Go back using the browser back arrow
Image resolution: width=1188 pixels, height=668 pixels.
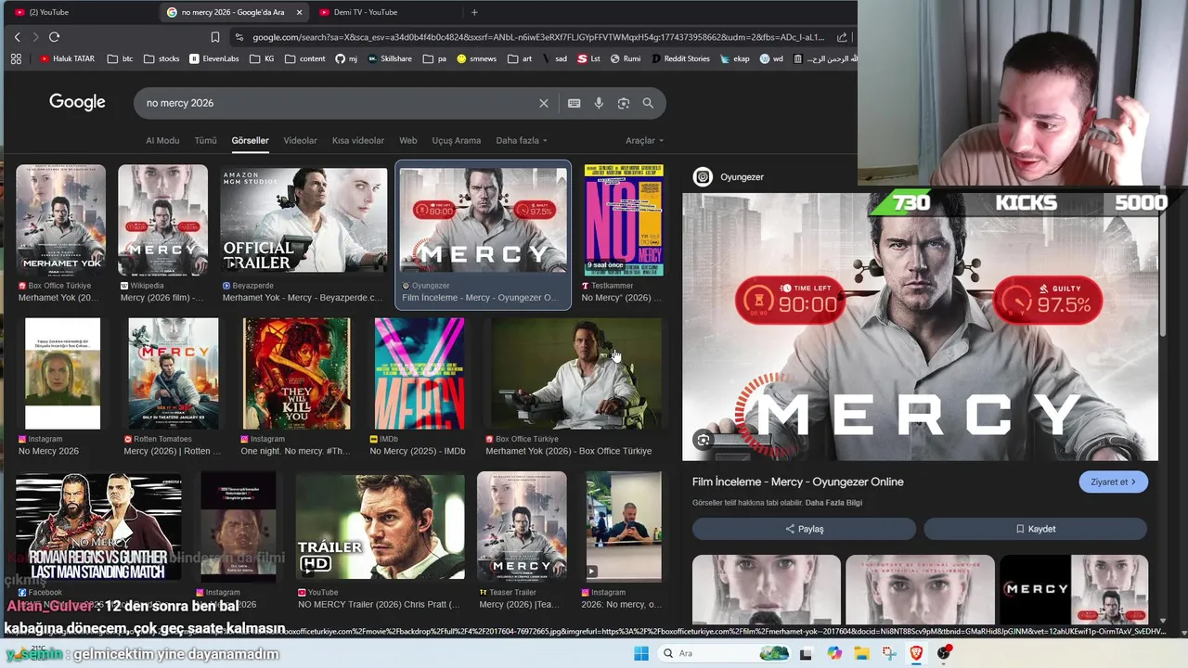17,37
